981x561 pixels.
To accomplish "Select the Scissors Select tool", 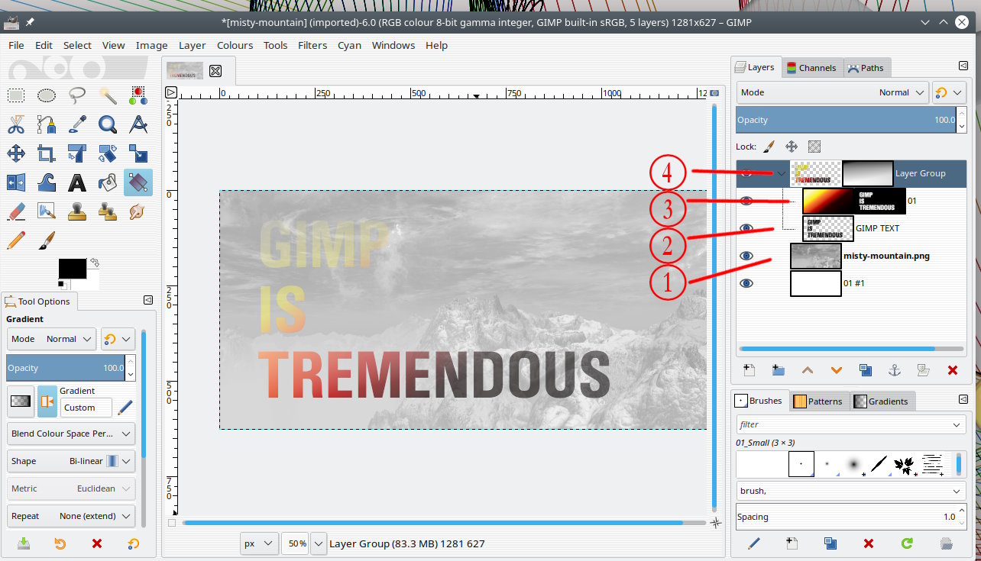I will [x=16, y=124].
